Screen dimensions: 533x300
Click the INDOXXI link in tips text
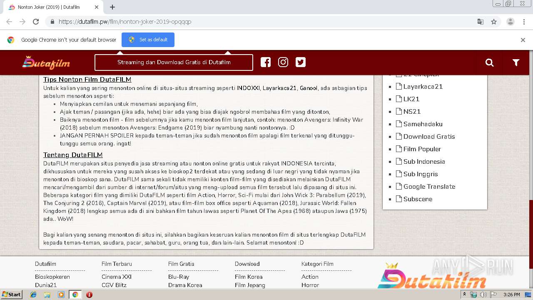[x=248, y=88]
